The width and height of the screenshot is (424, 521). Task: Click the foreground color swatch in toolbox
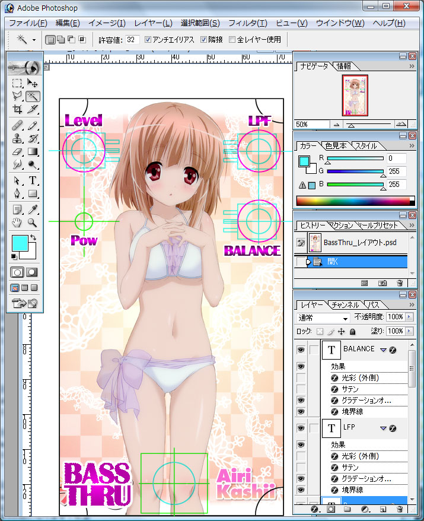(x=20, y=243)
